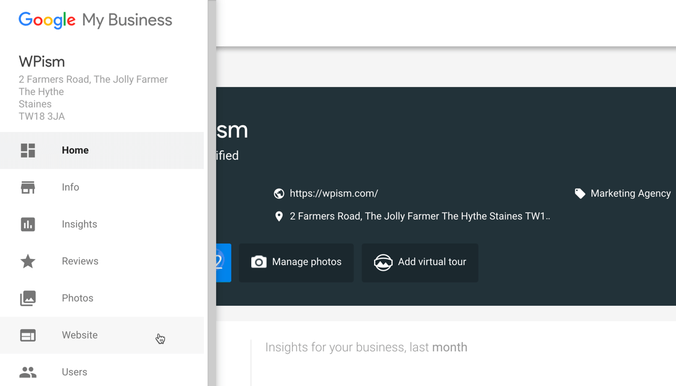Click the WPism business name in the sidebar
676x386 pixels.
pyautogui.click(x=42, y=62)
